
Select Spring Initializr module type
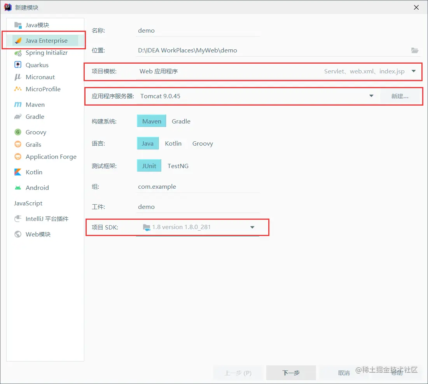45,53
